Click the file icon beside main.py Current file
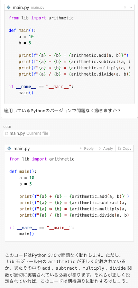The height and width of the screenshot is (288, 138). 7,133
